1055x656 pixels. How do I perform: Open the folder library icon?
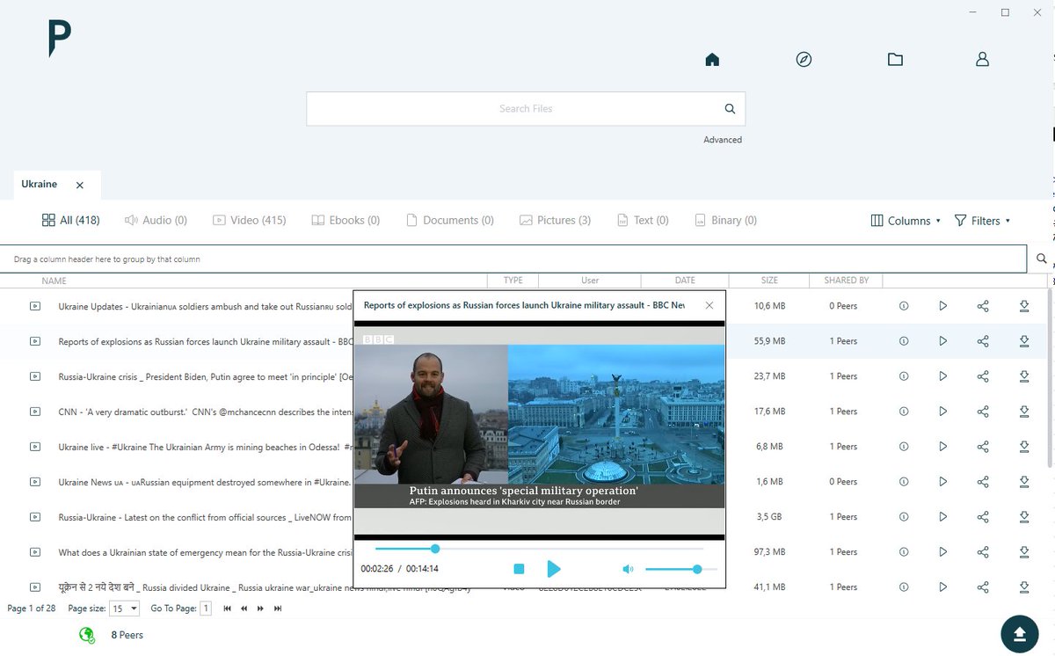[895, 60]
